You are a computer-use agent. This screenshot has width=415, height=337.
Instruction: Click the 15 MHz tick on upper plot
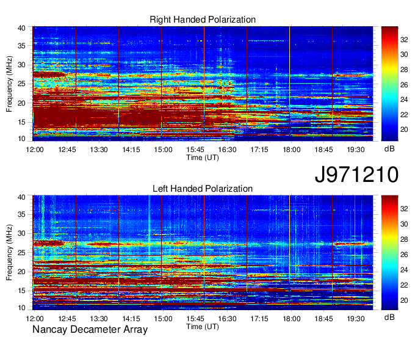[21, 122]
